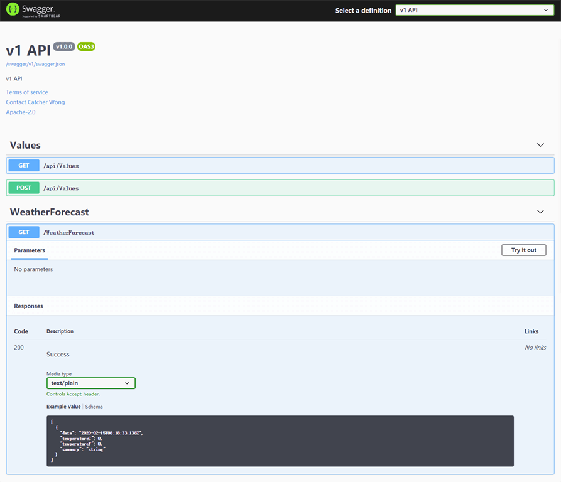This screenshot has height=482, width=561.
Task: Click the WeatherForecast section heading
Action: (50, 212)
